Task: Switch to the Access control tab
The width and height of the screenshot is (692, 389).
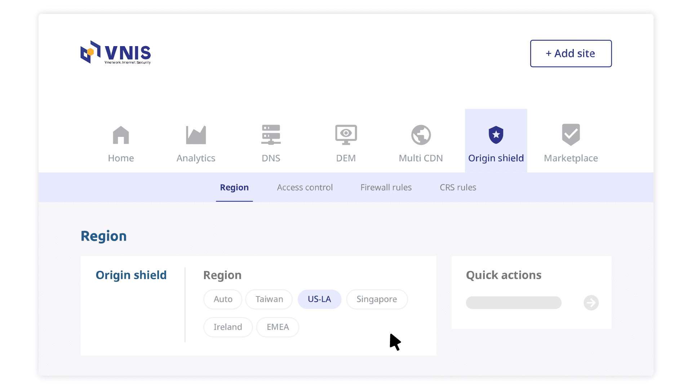Action: [305, 187]
